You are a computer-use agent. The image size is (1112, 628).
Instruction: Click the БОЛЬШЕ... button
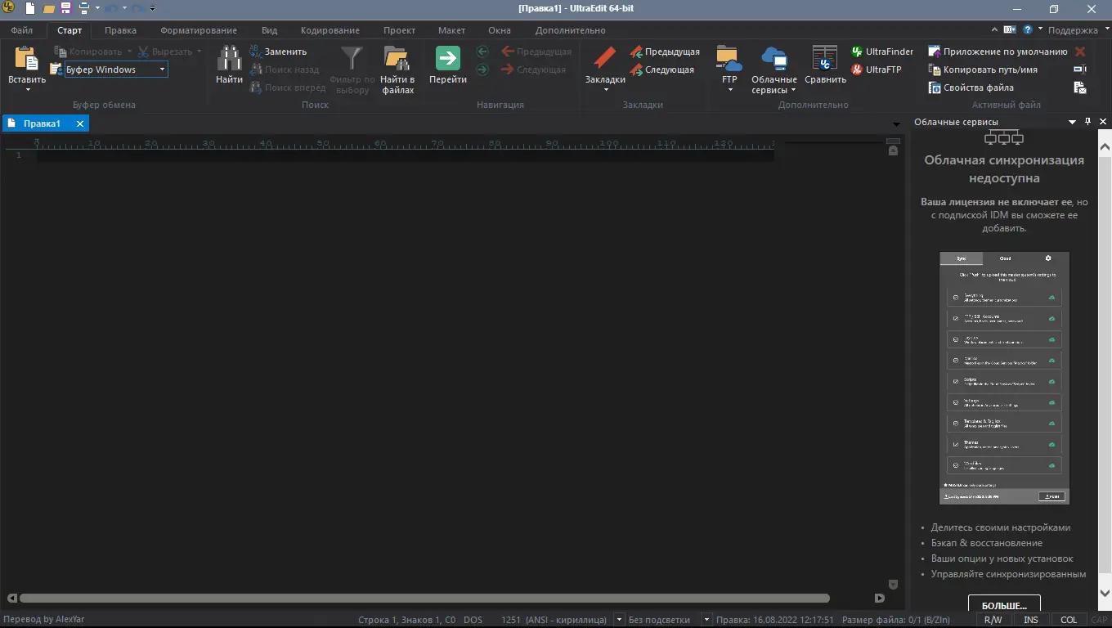point(1004,605)
